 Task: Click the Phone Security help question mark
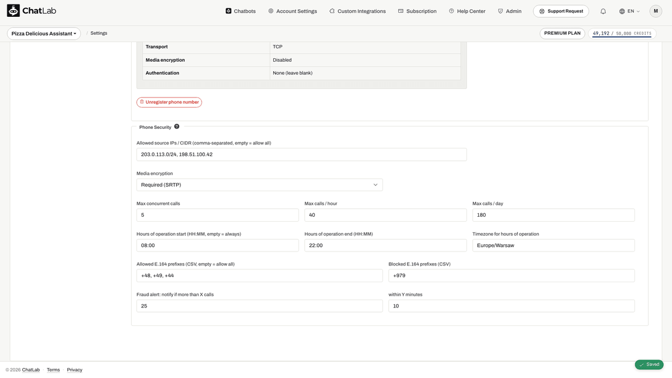point(177,127)
